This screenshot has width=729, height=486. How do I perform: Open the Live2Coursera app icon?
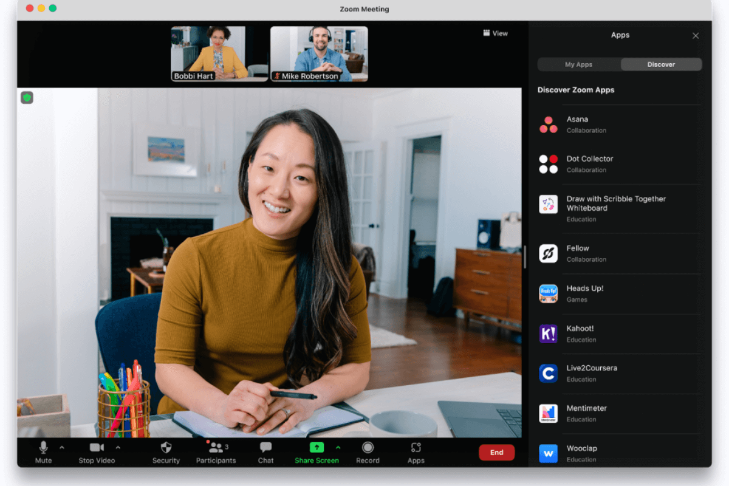(x=548, y=373)
